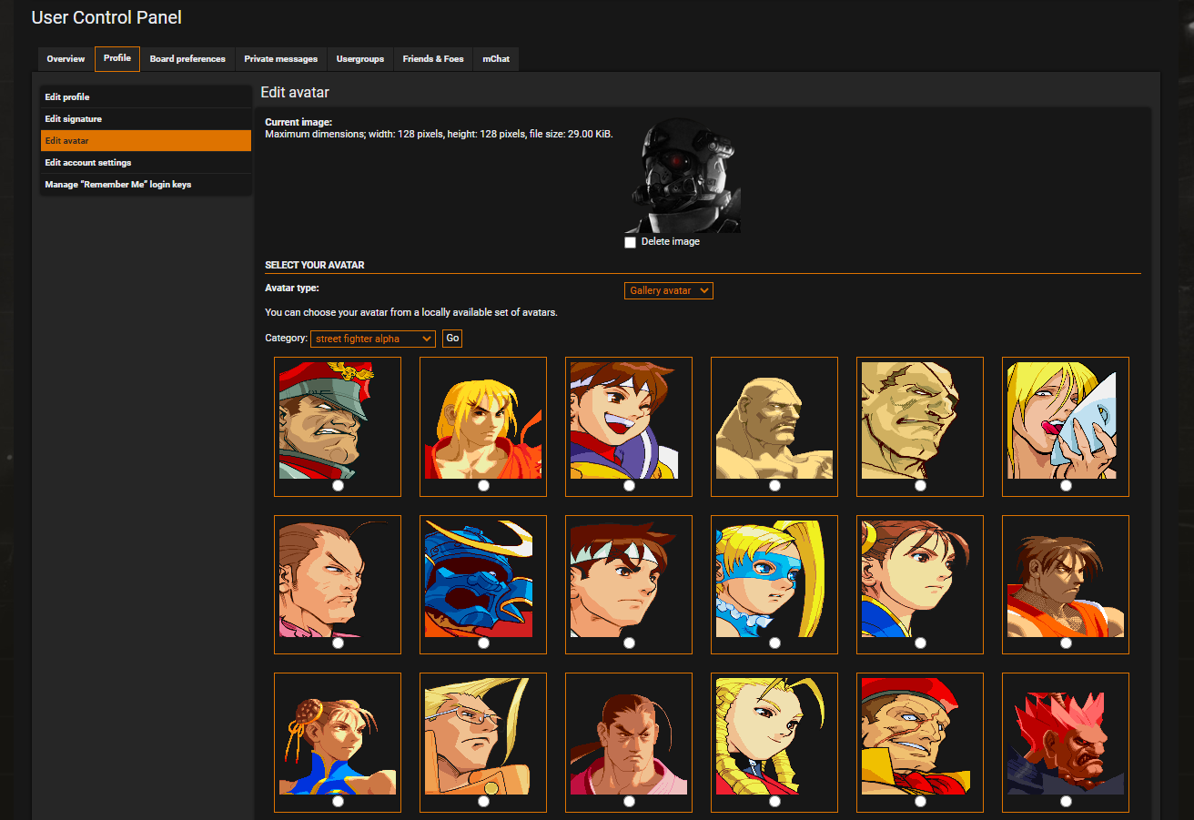Click blue samurai mask Sodom avatar
The image size is (1194, 820).
pos(483,579)
